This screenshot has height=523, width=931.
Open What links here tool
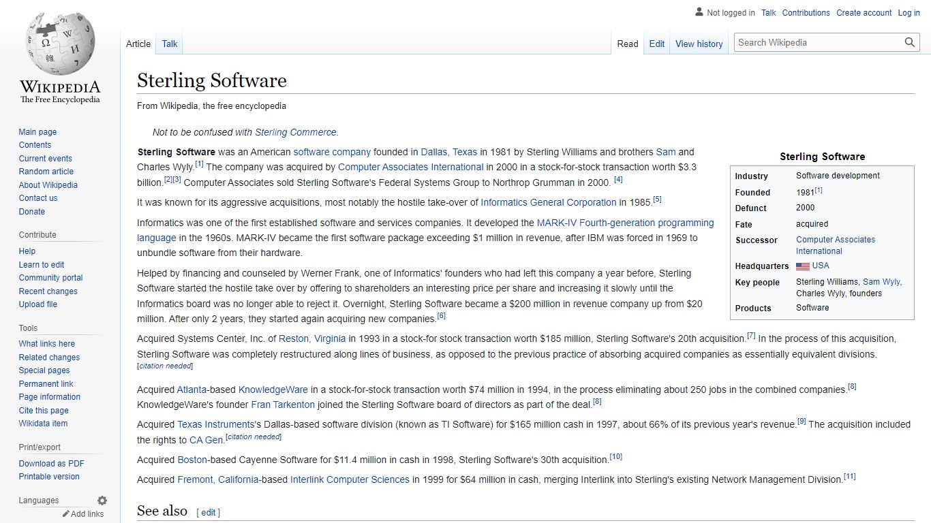(x=47, y=344)
